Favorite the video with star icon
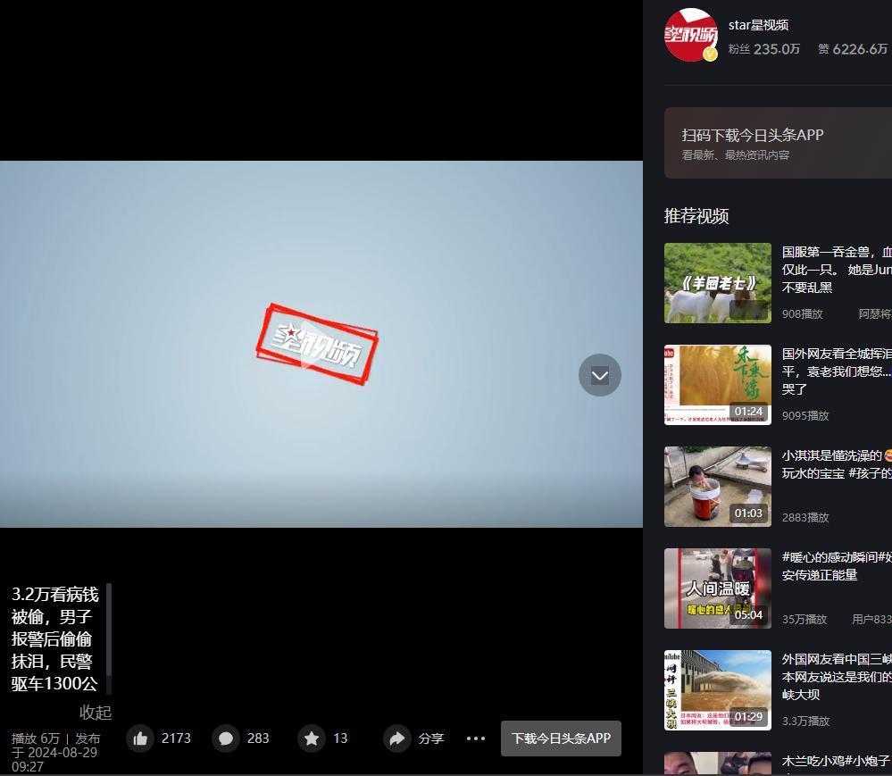The width and height of the screenshot is (892, 776). pyautogui.click(x=312, y=738)
